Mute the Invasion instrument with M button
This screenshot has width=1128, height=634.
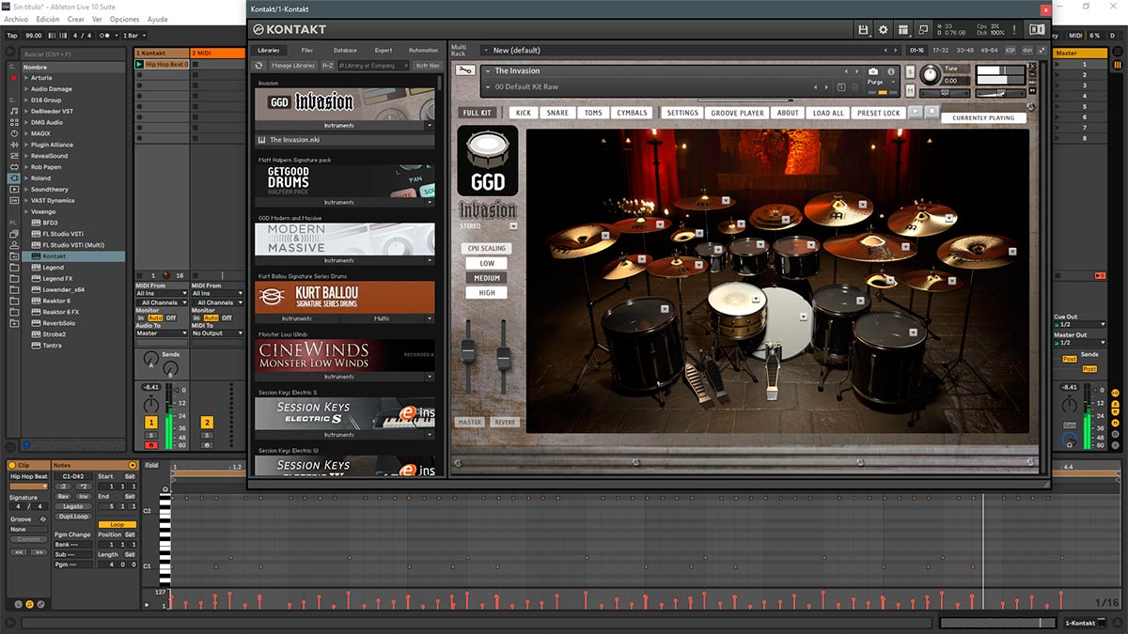910,90
